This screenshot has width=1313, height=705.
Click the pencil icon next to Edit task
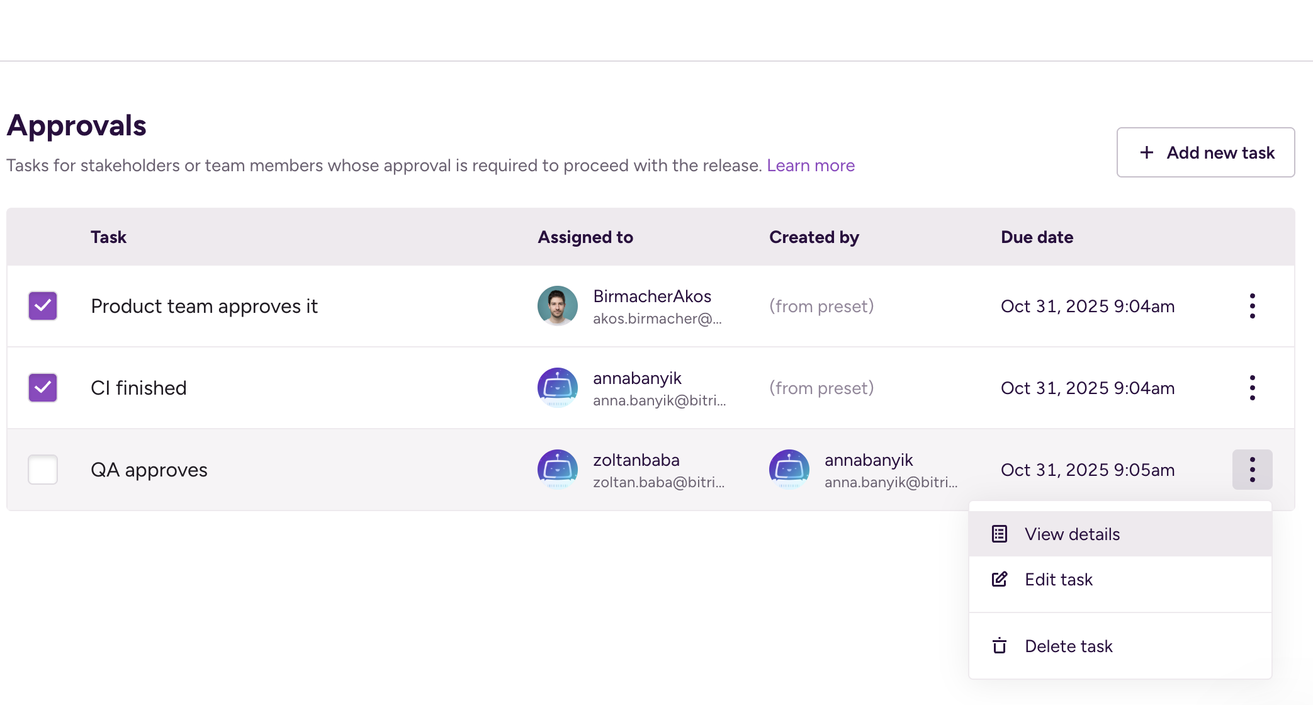[x=999, y=579]
